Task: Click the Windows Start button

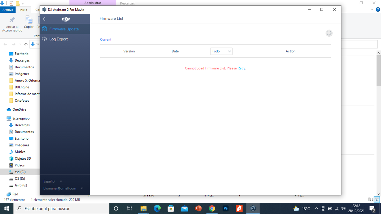Action: 7,208
